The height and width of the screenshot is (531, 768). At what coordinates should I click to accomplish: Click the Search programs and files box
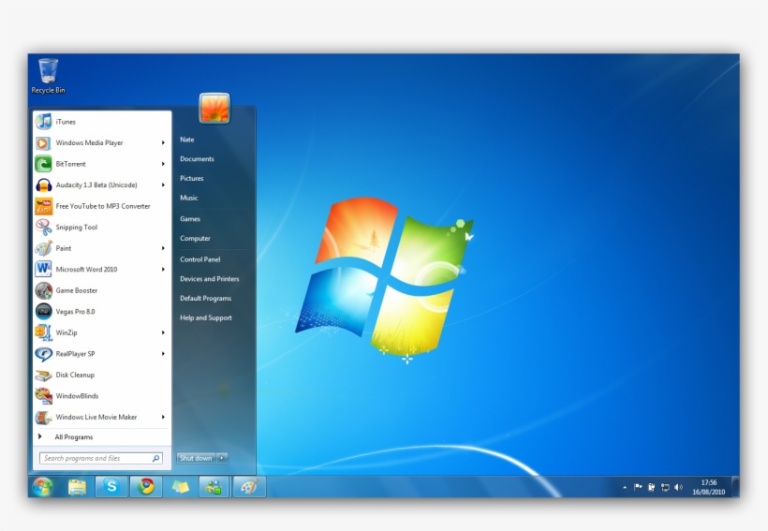[96, 459]
